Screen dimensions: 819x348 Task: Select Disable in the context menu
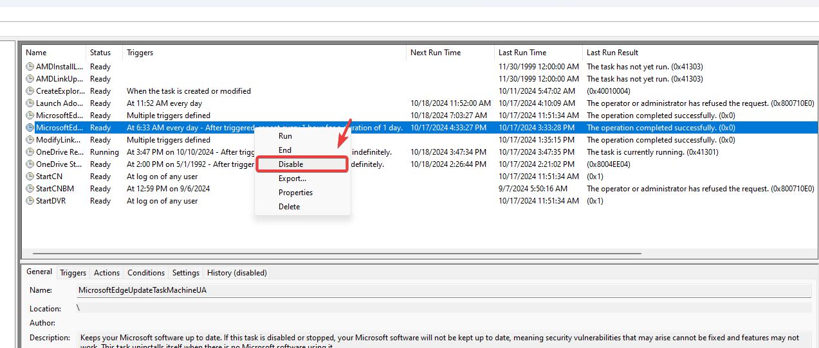pyautogui.click(x=302, y=164)
